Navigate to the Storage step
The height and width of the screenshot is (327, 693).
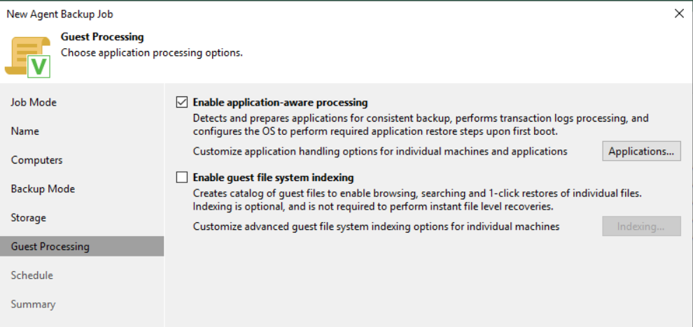(x=29, y=217)
